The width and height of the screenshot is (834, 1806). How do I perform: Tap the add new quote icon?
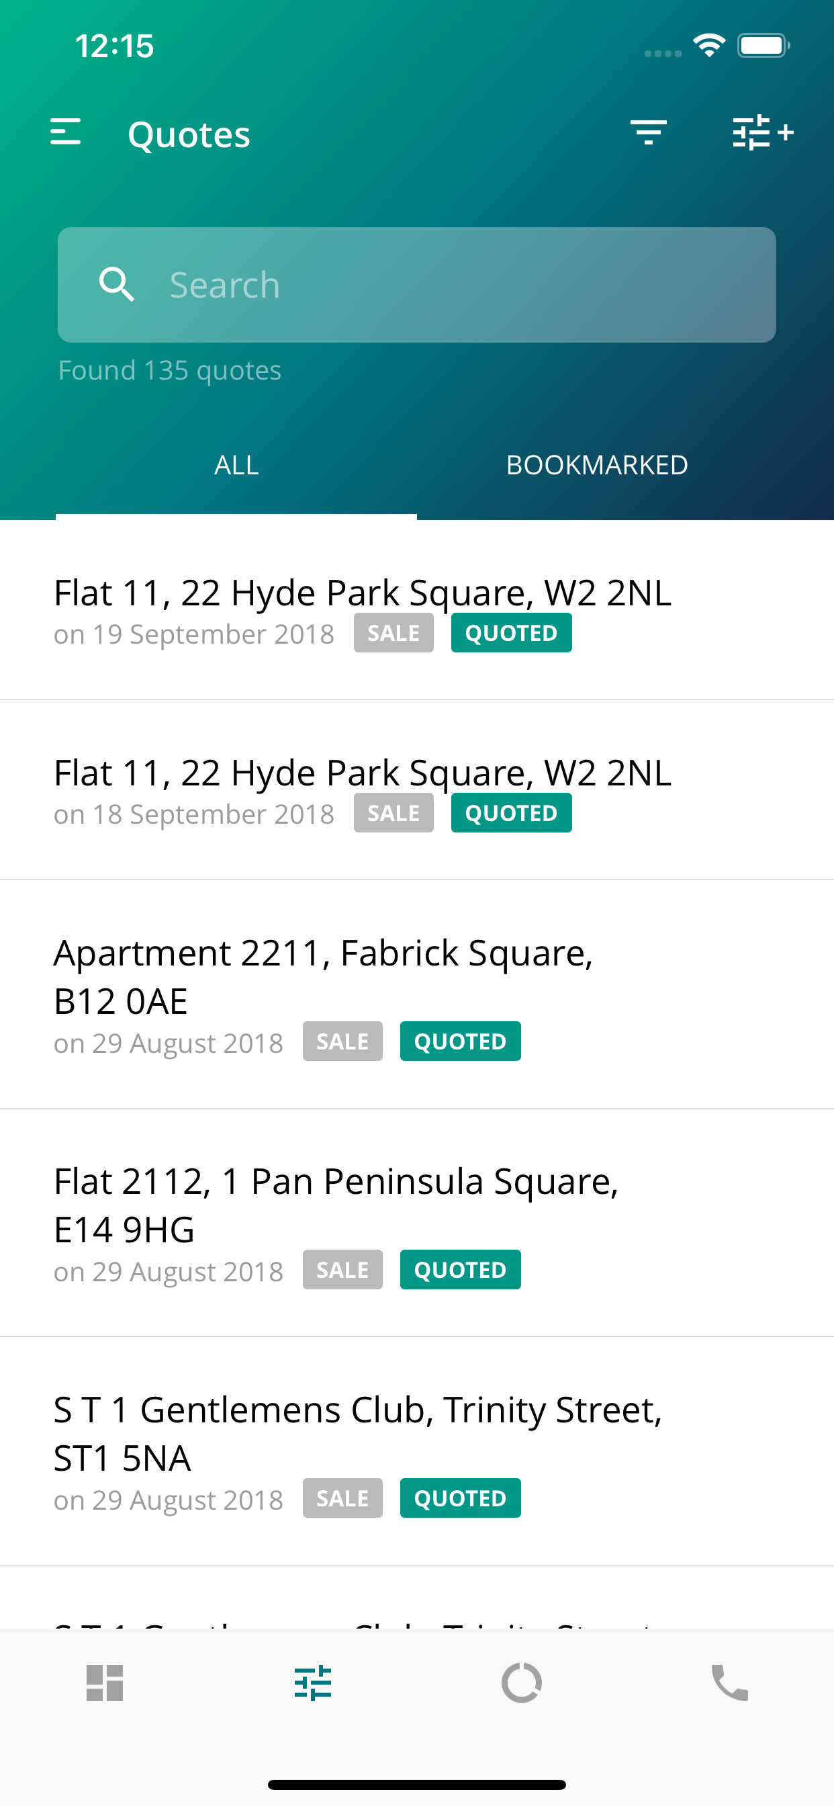tap(761, 132)
